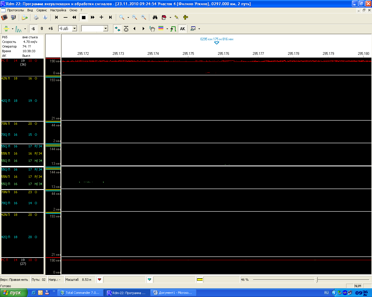Jump to the beginning of the record

[x=56, y=17]
